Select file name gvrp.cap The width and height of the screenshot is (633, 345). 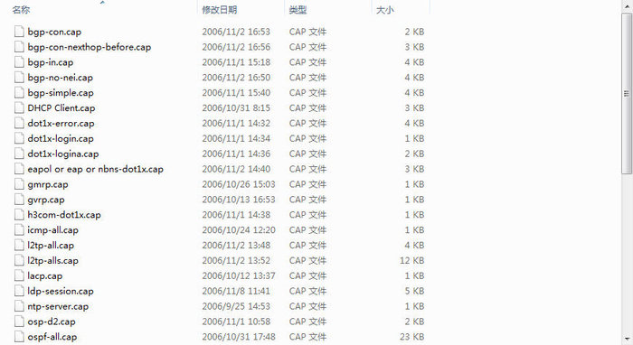(x=46, y=200)
